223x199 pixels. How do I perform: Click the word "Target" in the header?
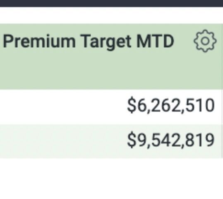(106, 42)
